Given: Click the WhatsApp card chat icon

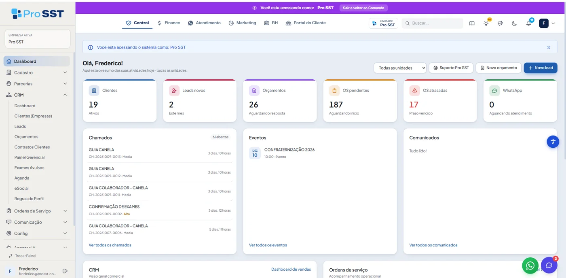Looking at the screenshot, I should coord(494,91).
